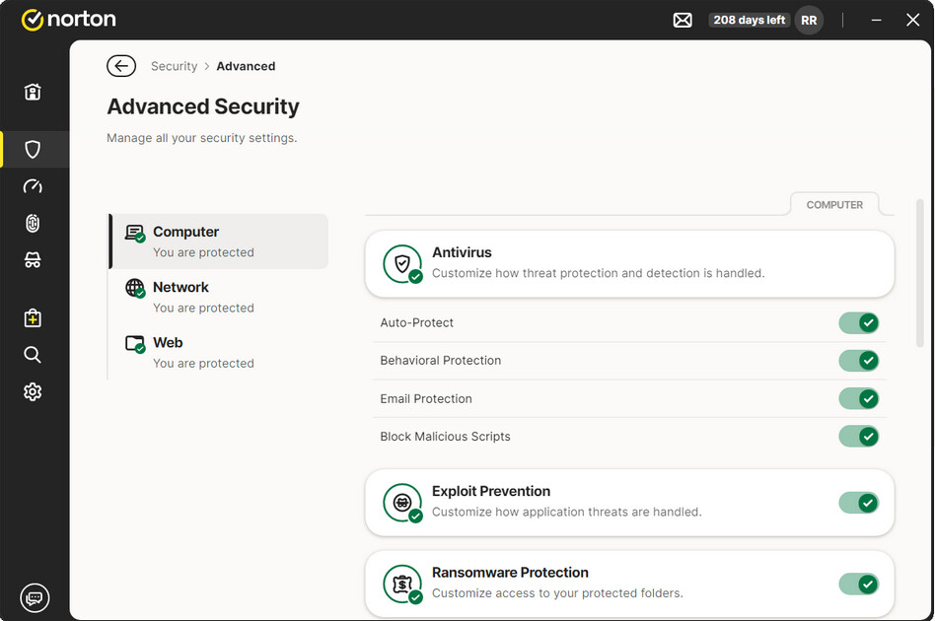Open the Performance speedometer sidebar icon
Image resolution: width=935 pixels, height=621 pixels.
click(x=33, y=187)
